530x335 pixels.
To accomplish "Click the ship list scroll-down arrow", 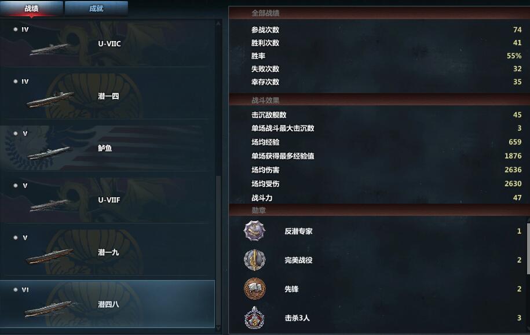I will click(x=218, y=327).
